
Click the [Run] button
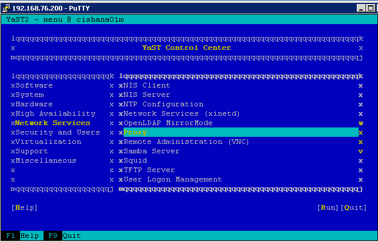[x=327, y=207]
